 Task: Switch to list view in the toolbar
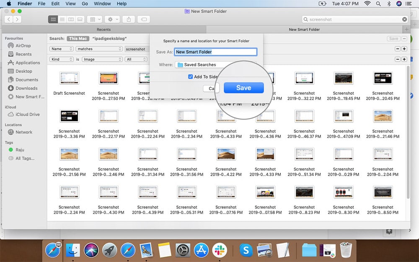pyautogui.click(x=62, y=19)
